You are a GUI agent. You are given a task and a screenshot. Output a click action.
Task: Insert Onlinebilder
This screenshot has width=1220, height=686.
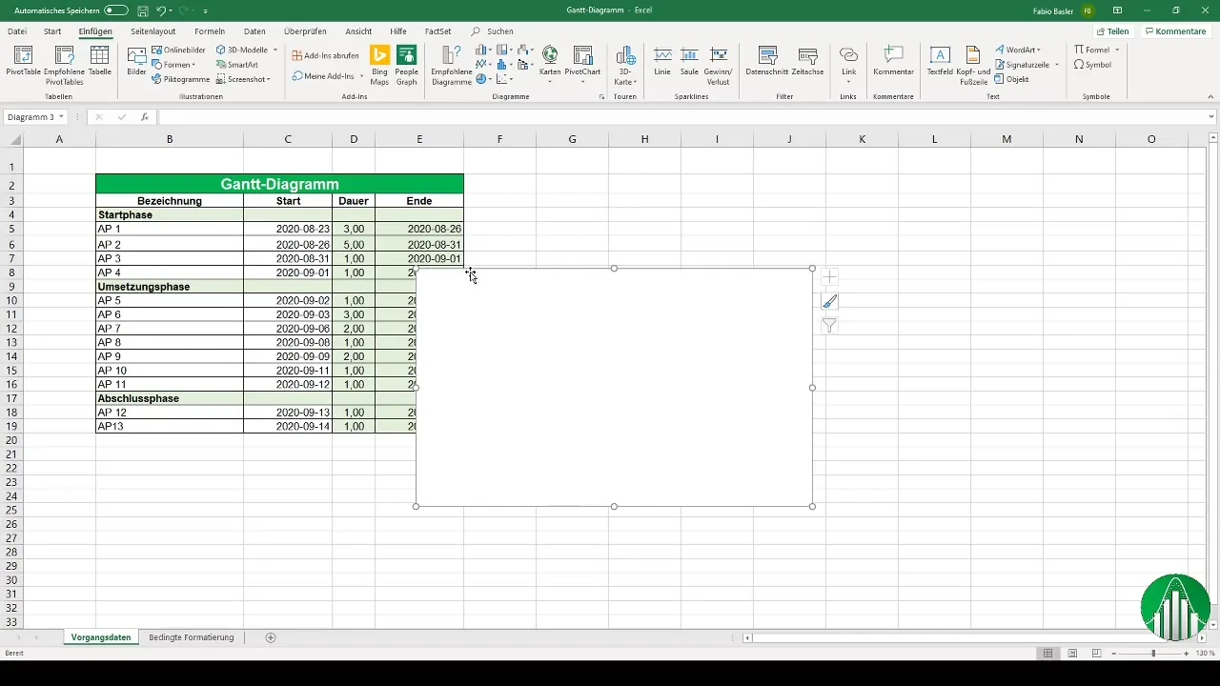point(179,50)
